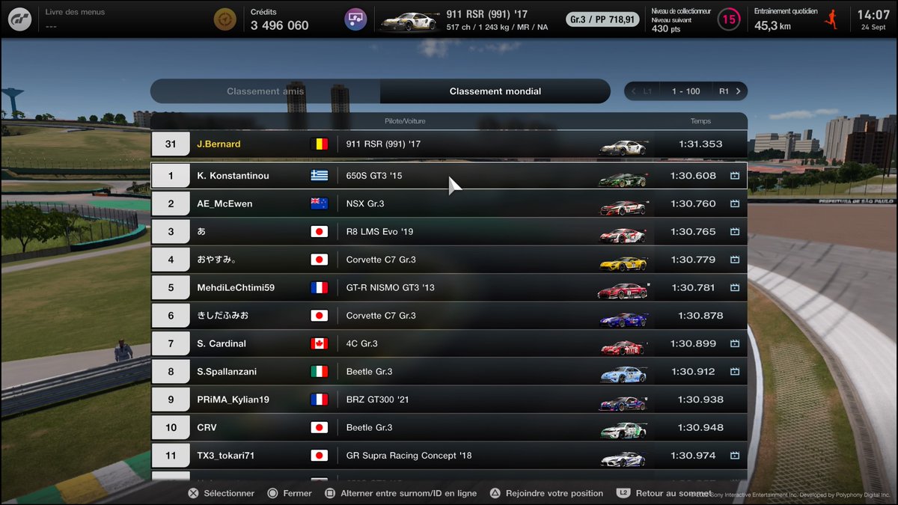Click New Zealand flag on AE_McEwen row

click(319, 203)
